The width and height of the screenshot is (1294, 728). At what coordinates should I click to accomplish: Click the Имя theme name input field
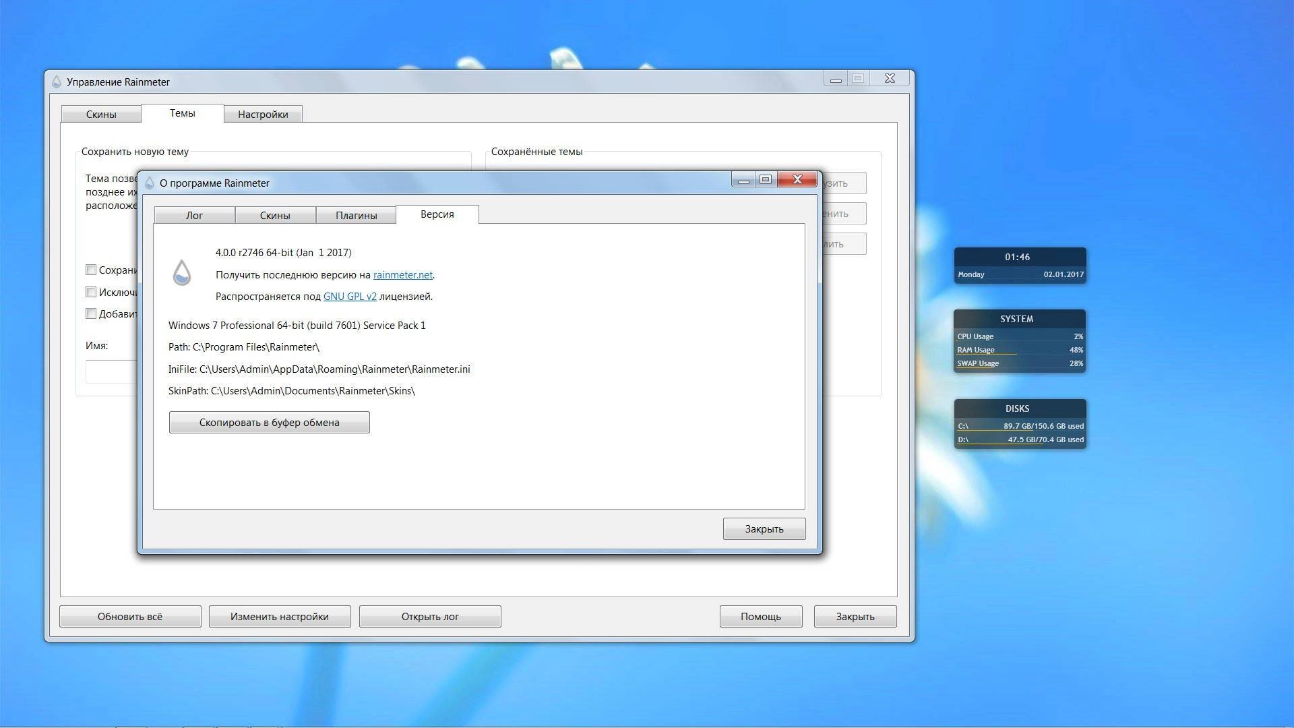click(112, 371)
